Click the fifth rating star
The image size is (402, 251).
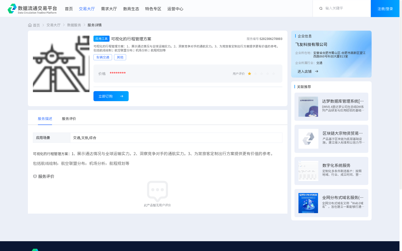pos(274,74)
